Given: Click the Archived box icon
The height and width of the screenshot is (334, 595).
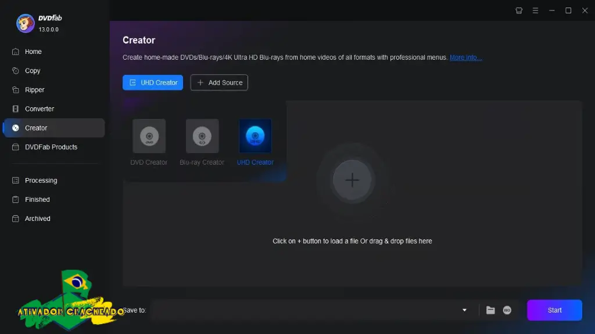Looking at the screenshot, I should [x=16, y=219].
